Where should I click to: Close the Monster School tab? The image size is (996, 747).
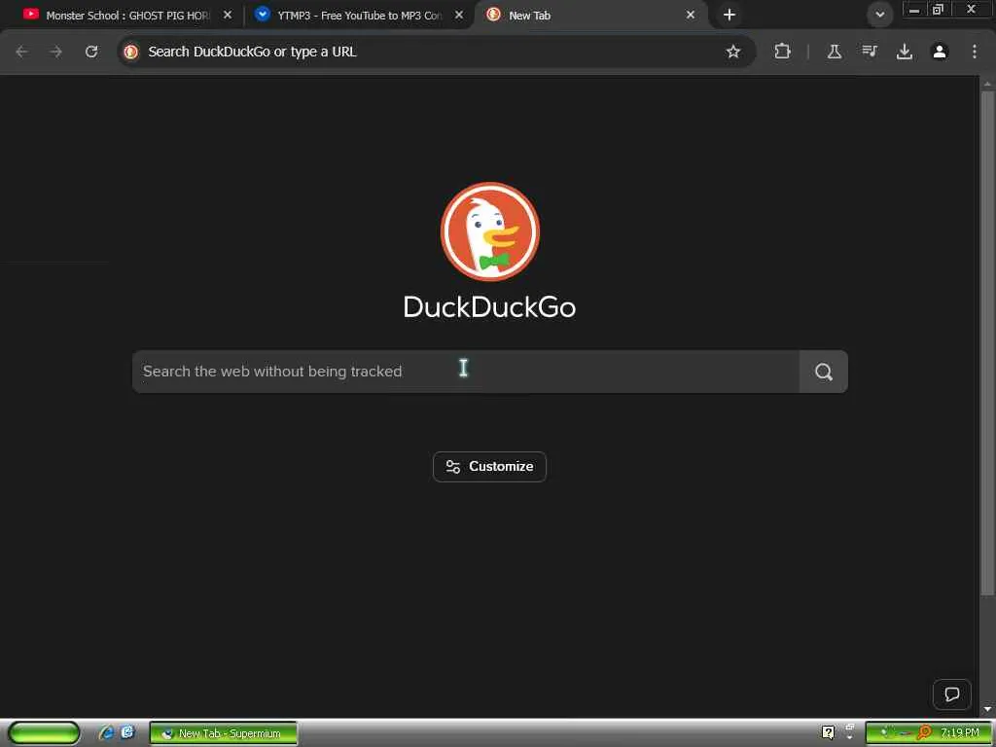228,15
